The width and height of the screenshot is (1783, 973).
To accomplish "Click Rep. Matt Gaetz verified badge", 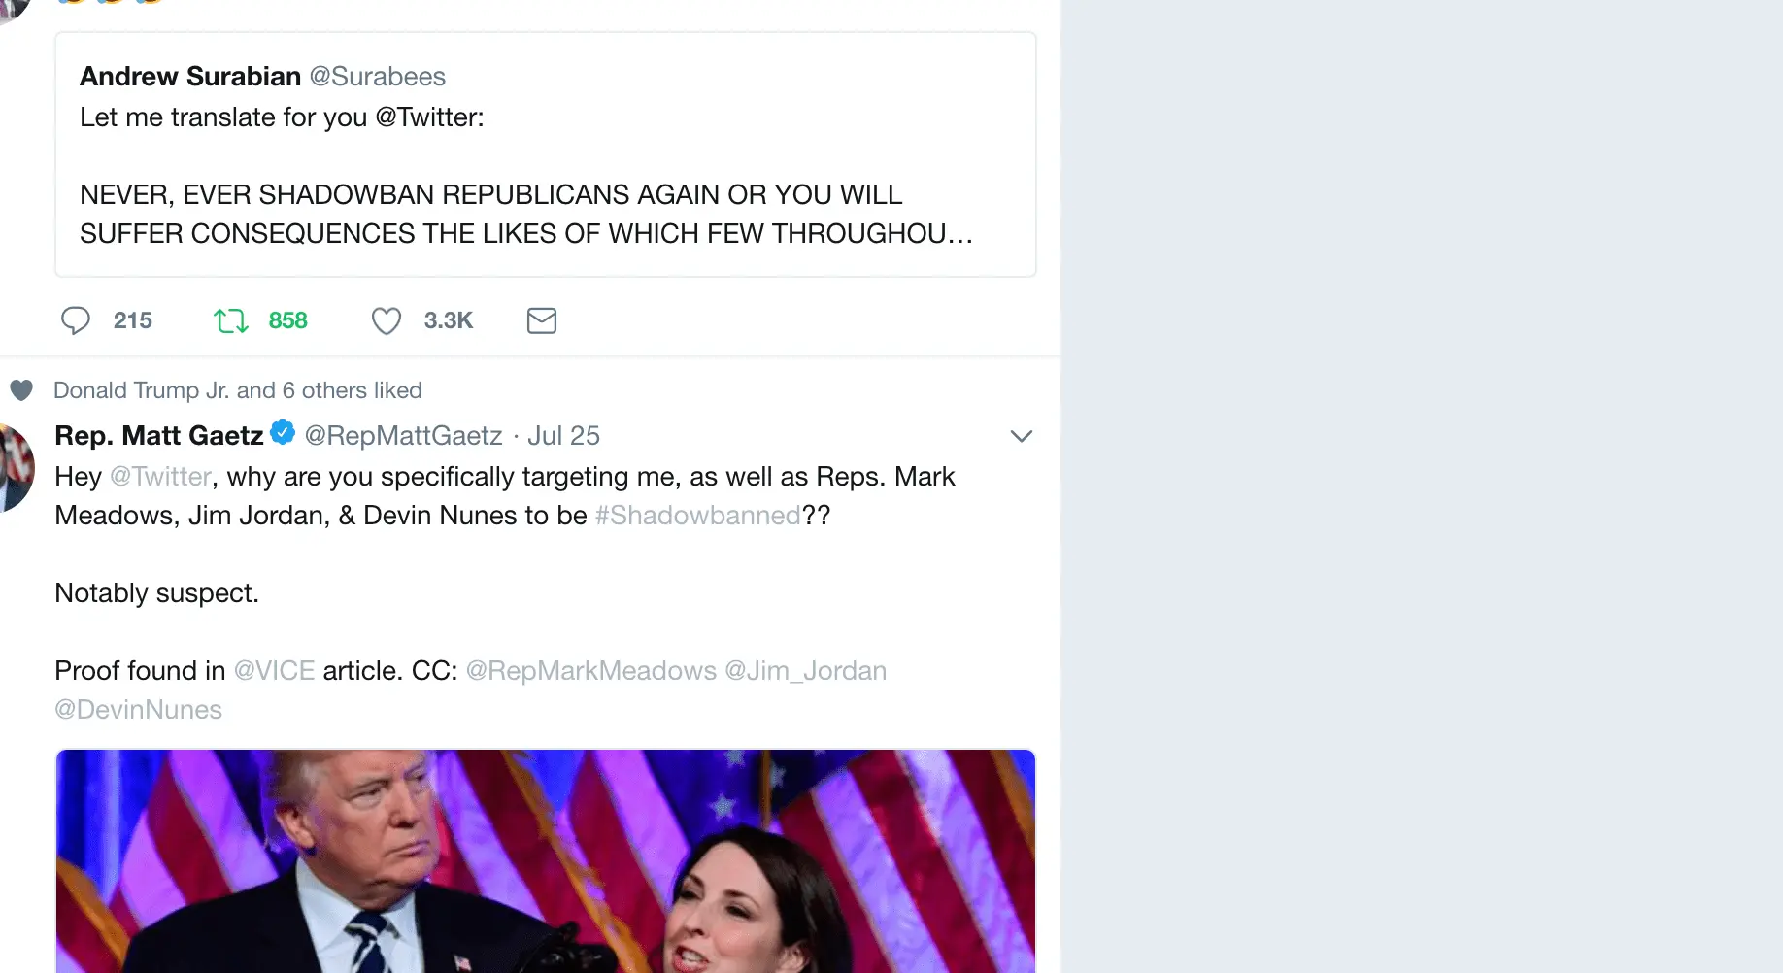I will click(283, 433).
